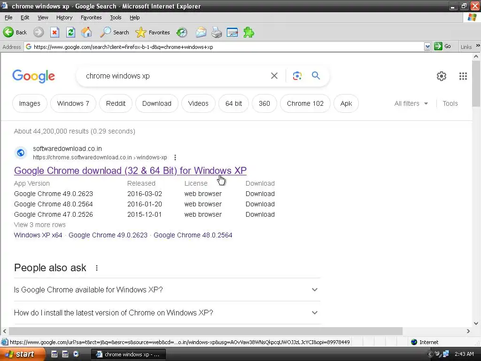Select the Download filter chip

(157, 103)
